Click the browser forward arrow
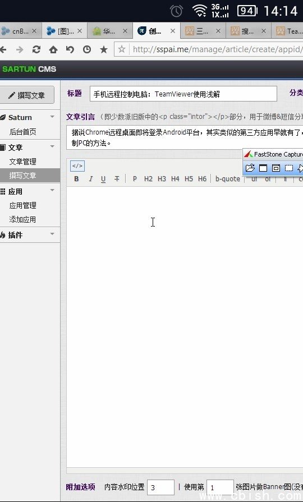 coord(20,49)
